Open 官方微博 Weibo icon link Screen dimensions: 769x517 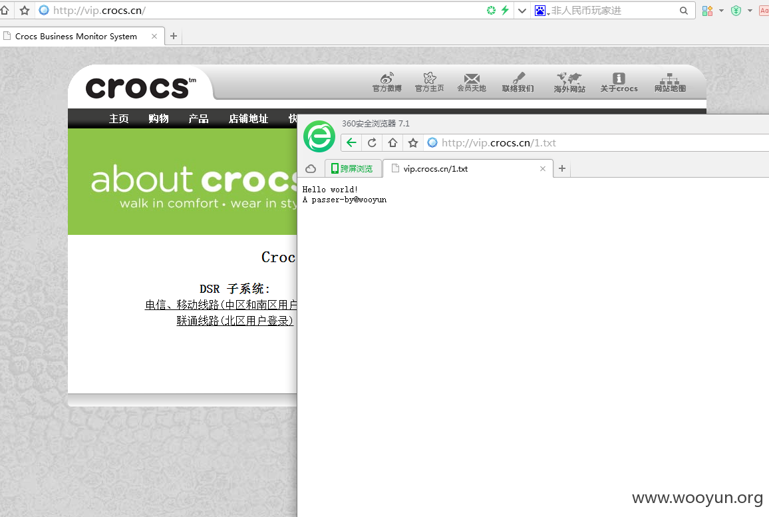click(387, 83)
